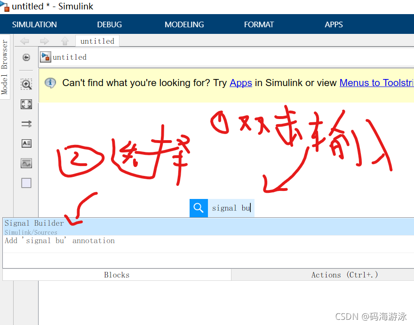Screen dimensions: 414x325
Task: Click the up to parent arrow
Action: [65, 41]
